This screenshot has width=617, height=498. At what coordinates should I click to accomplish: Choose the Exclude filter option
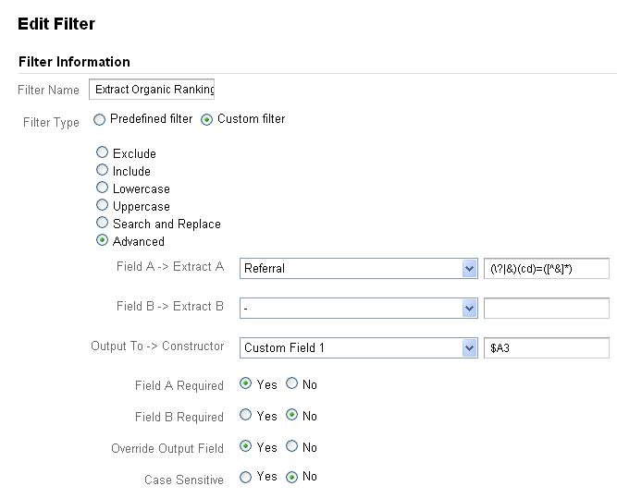coord(102,152)
